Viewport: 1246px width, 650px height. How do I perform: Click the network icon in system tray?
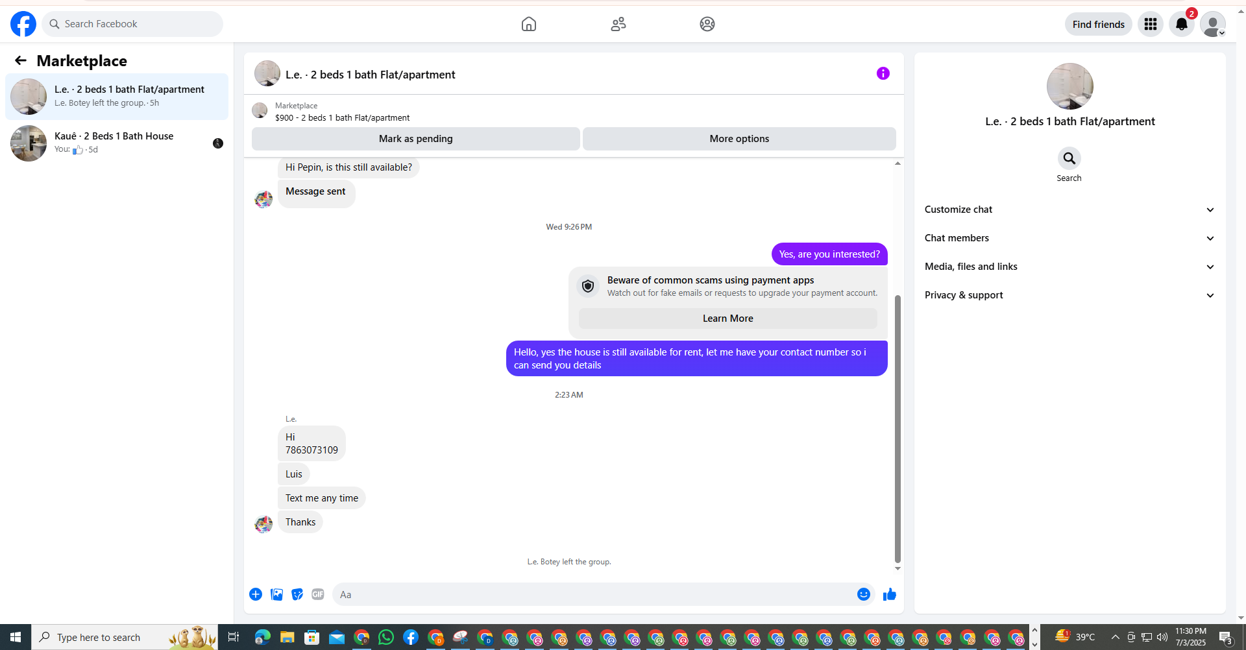(1147, 637)
